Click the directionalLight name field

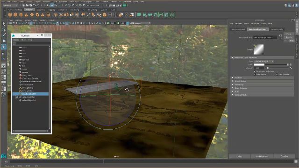(x=265, y=37)
